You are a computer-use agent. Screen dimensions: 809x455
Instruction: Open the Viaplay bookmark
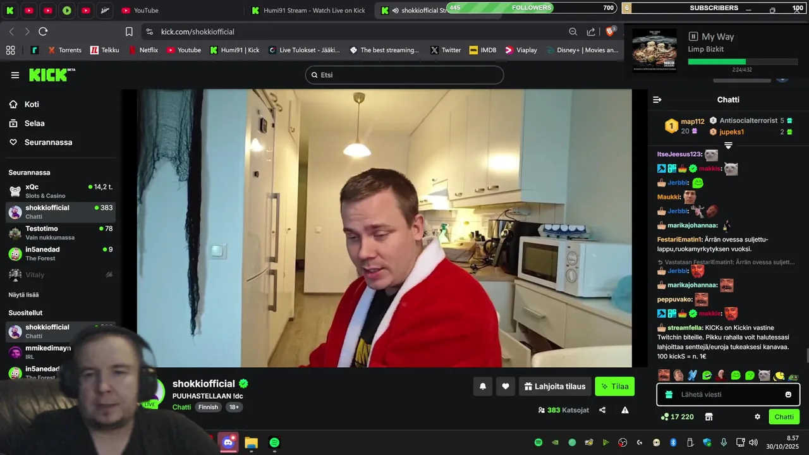[521, 50]
